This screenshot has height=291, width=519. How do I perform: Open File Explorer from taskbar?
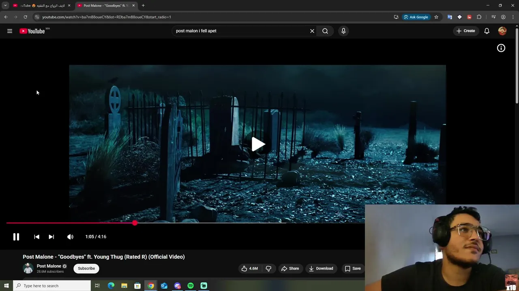coord(124,286)
